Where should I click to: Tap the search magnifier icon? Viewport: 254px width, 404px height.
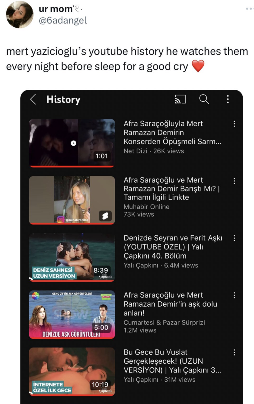point(204,99)
